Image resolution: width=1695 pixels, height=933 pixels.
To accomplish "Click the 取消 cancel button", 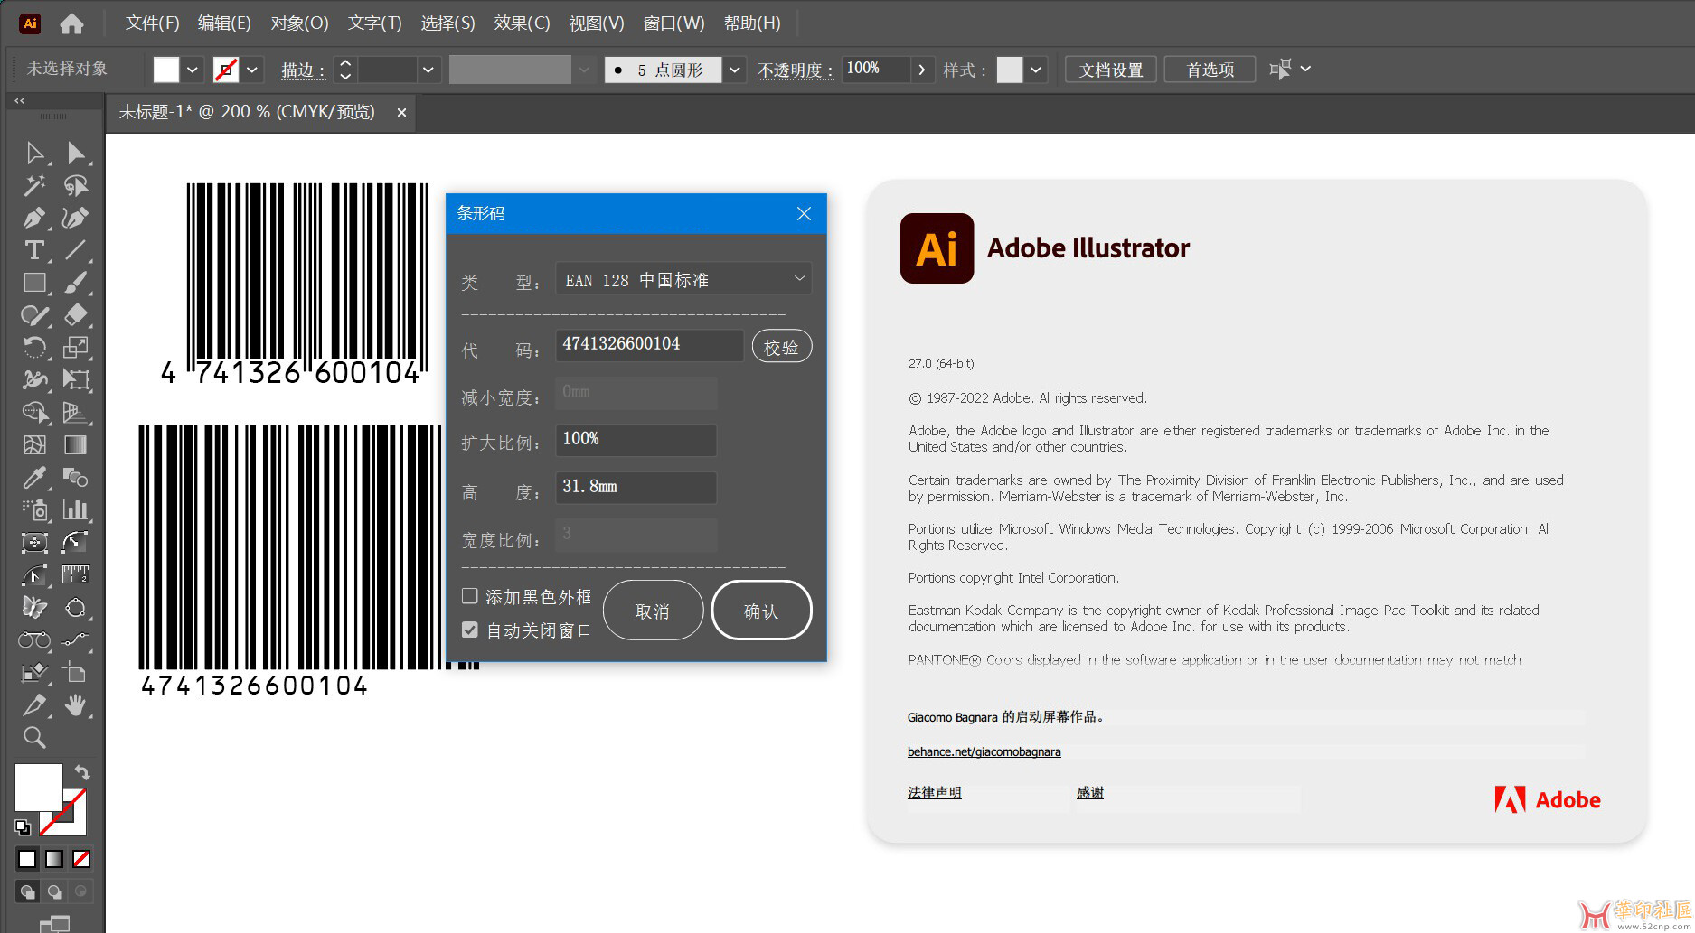I will [653, 611].
